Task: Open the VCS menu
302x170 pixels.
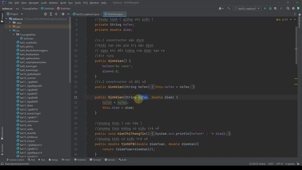Action: pyautogui.click(x=85, y=3)
